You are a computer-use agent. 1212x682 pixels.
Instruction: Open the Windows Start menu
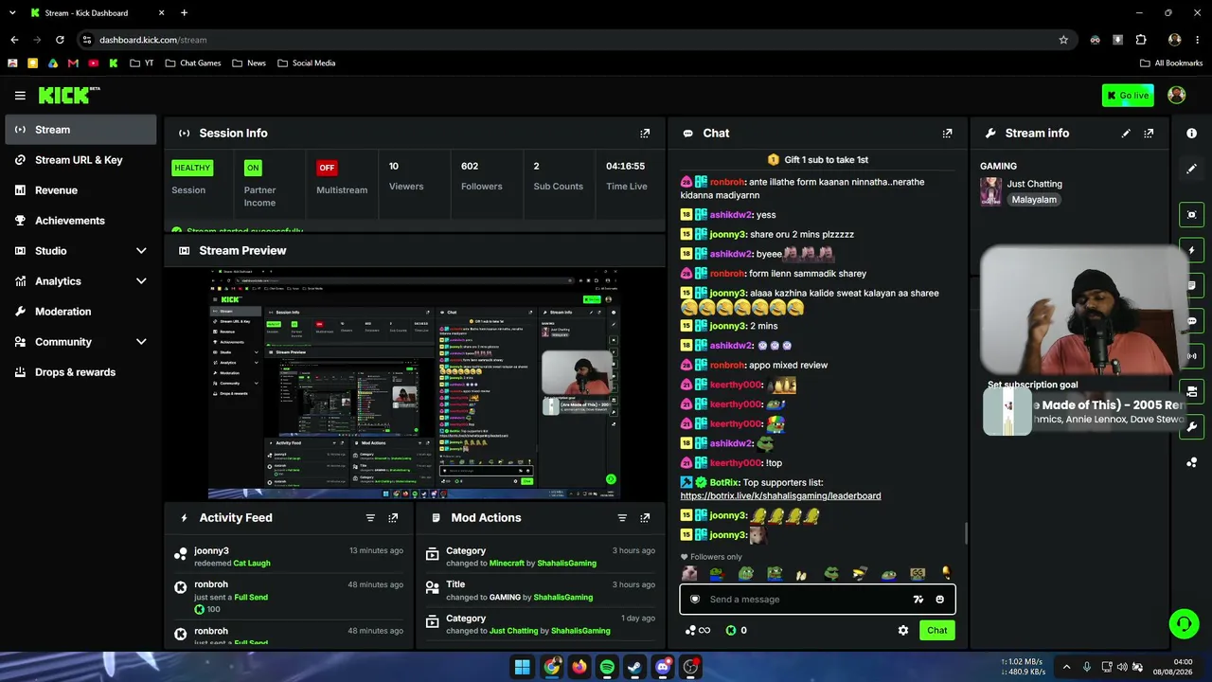point(522,667)
